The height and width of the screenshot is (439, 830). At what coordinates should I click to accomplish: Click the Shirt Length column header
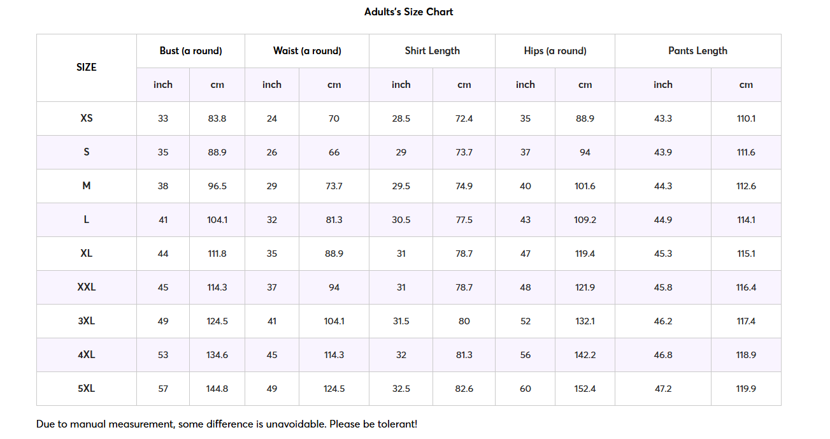[432, 51]
